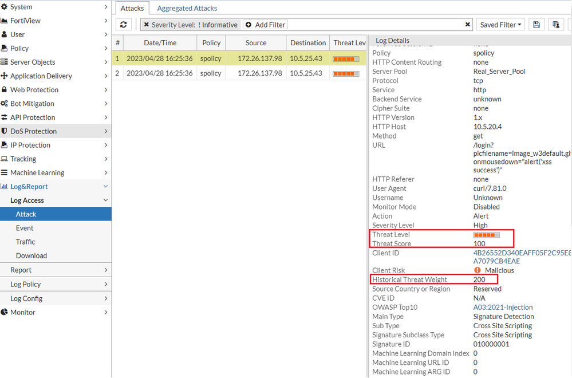Switch to the Aggregated Attacks tab
Screen dimensions: 572x378
tap(187, 9)
